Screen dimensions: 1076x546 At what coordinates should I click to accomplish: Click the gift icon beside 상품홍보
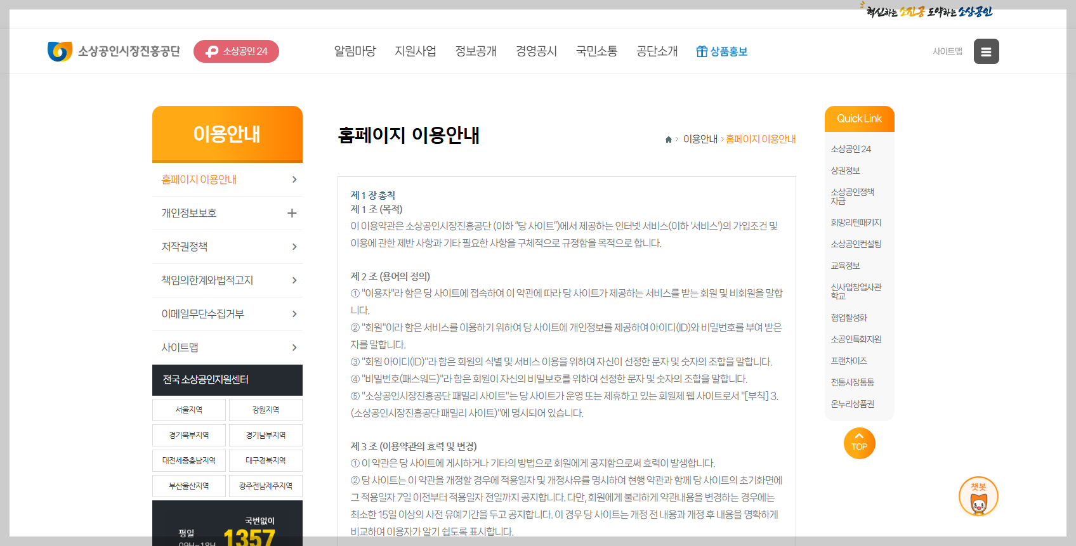(x=702, y=51)
